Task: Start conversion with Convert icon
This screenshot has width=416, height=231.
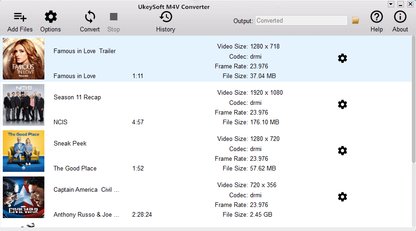Action: point(90,18)
